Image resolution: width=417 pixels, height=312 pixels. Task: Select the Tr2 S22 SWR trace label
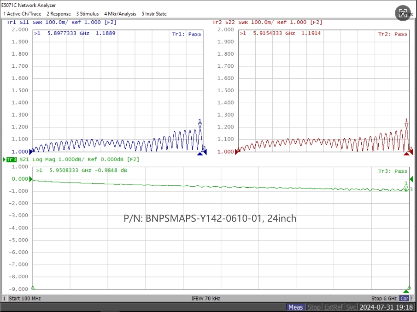[267, 22]
